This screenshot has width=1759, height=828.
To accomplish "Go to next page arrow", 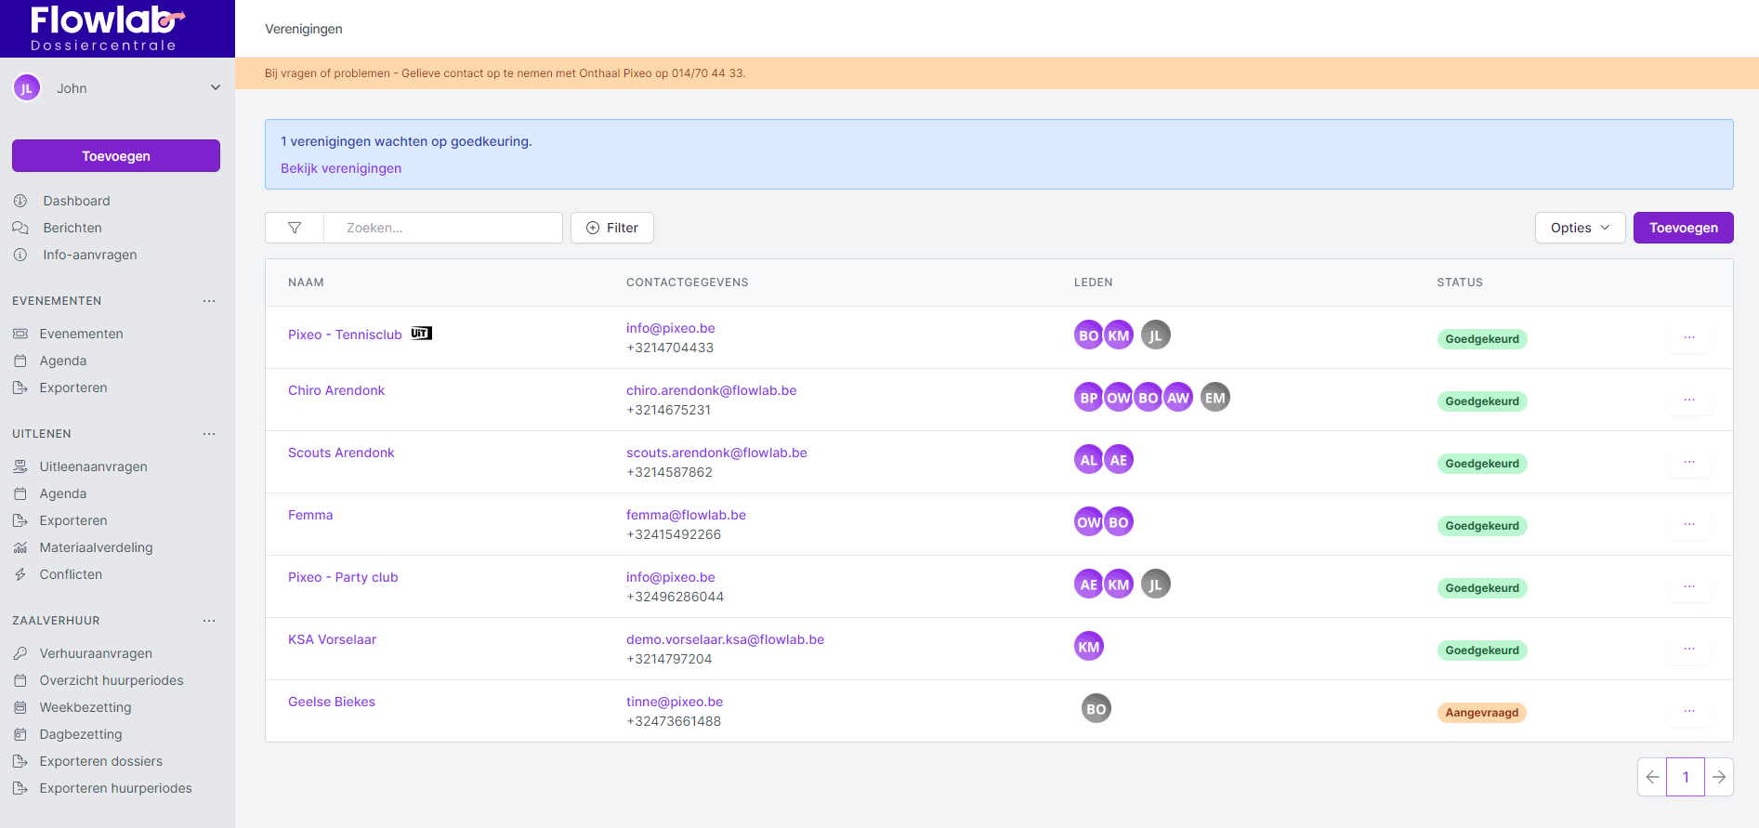I will click(x=1719, y=777).
